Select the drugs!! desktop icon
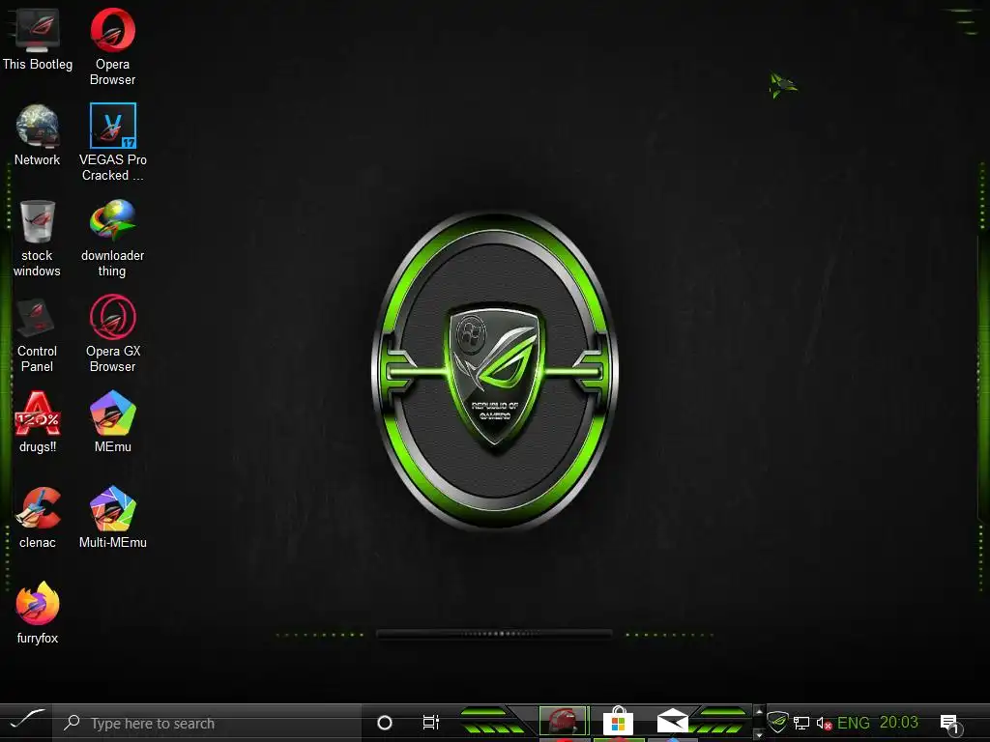The image size is (990, 742). pyautogui.click(x=38, y=422)
